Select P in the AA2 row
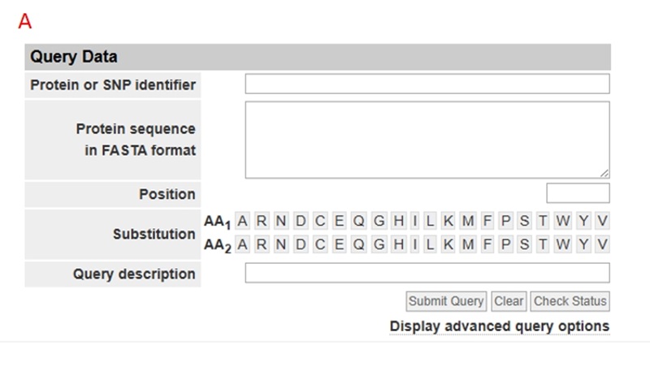 point(505,244)
